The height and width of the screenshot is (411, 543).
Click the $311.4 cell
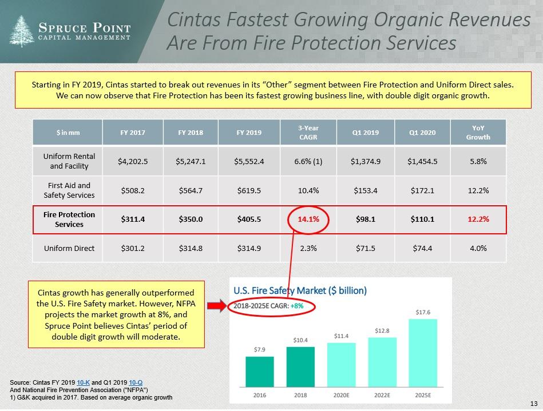(133, 220)
